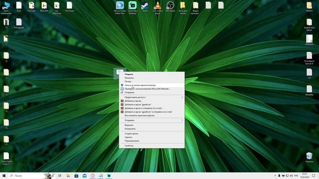Choose 'Удалить' in the context menu
Image resolution: width=319 pixels, height=179 pixels.
point(152,137)
